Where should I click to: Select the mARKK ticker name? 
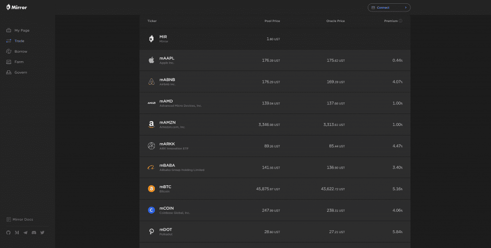click(x=167, y=144)
